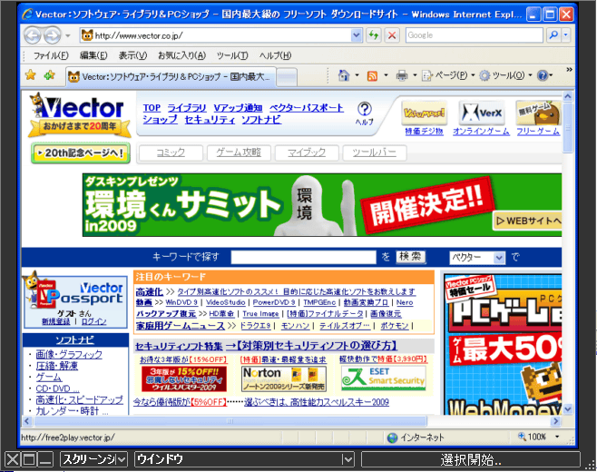Viewport: 597px width, 472px height.
Task: Click the Home page icon
Action: point(344,75)
